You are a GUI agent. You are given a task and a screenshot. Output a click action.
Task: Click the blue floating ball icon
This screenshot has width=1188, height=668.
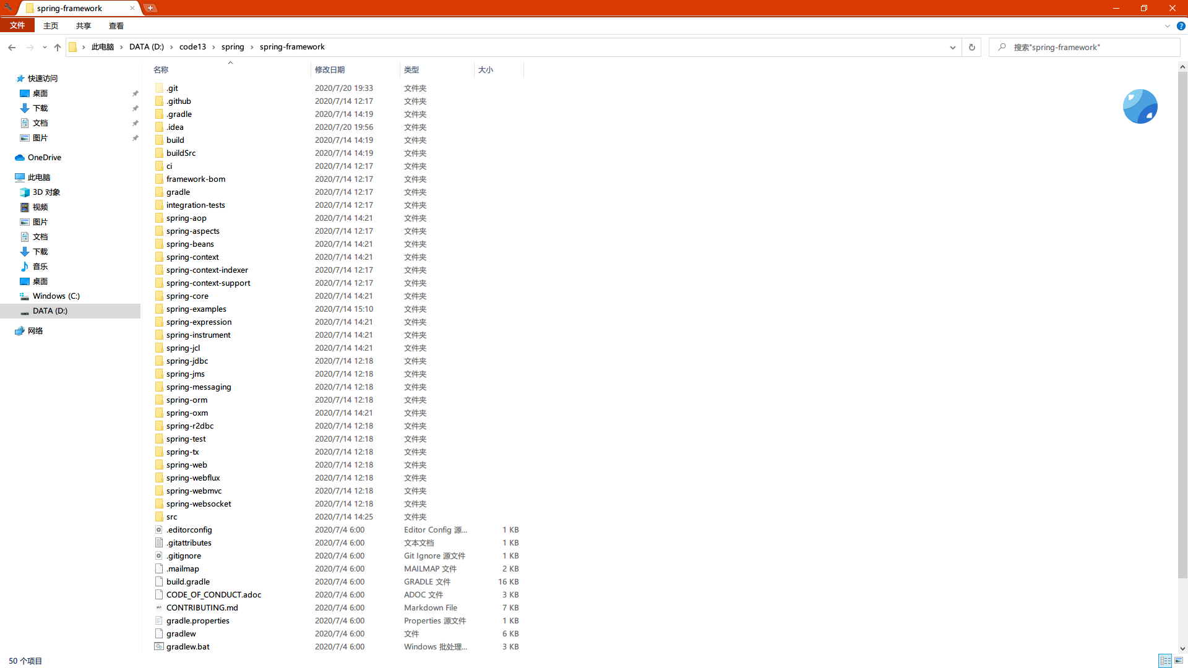1140,106
